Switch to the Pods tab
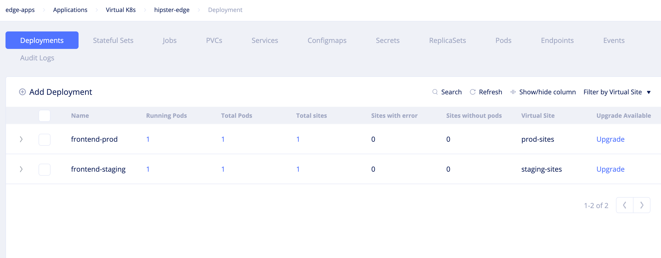The width and height of the screenshot is (661, 258). [x=503, y=40]
